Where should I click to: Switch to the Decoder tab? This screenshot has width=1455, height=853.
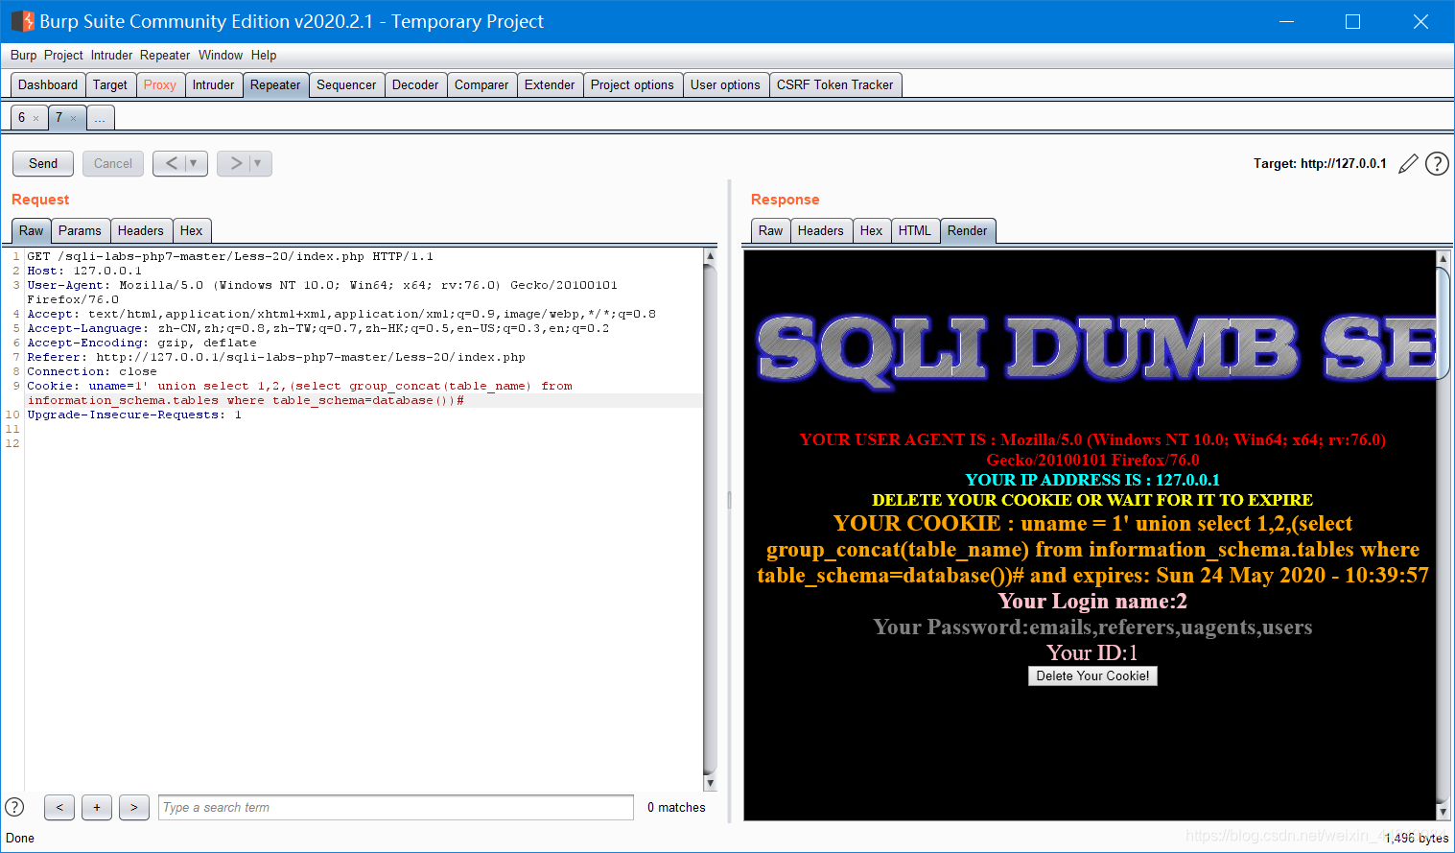click(x=415, y=84)
